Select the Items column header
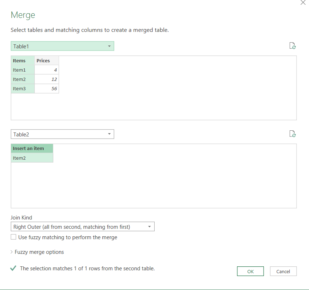309x290 pixels. click(23, 61)
